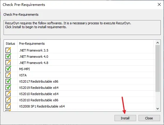
Task: Click Install to begin installing requirements
Action: pos(125,118)
